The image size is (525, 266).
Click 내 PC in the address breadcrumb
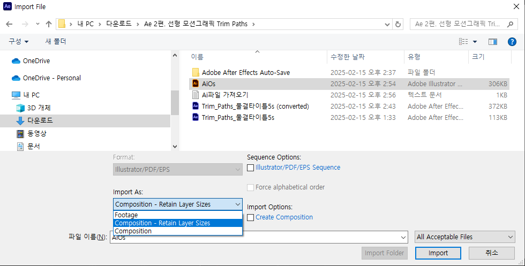85,24
